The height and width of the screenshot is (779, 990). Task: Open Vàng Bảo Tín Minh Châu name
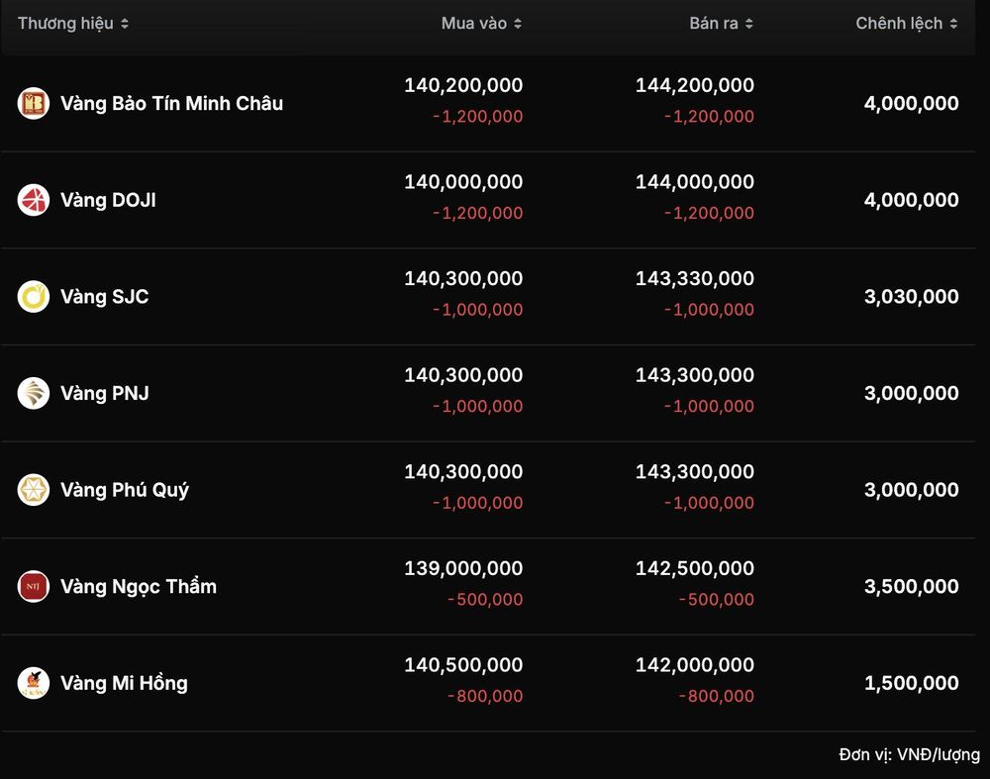point(171,103)
